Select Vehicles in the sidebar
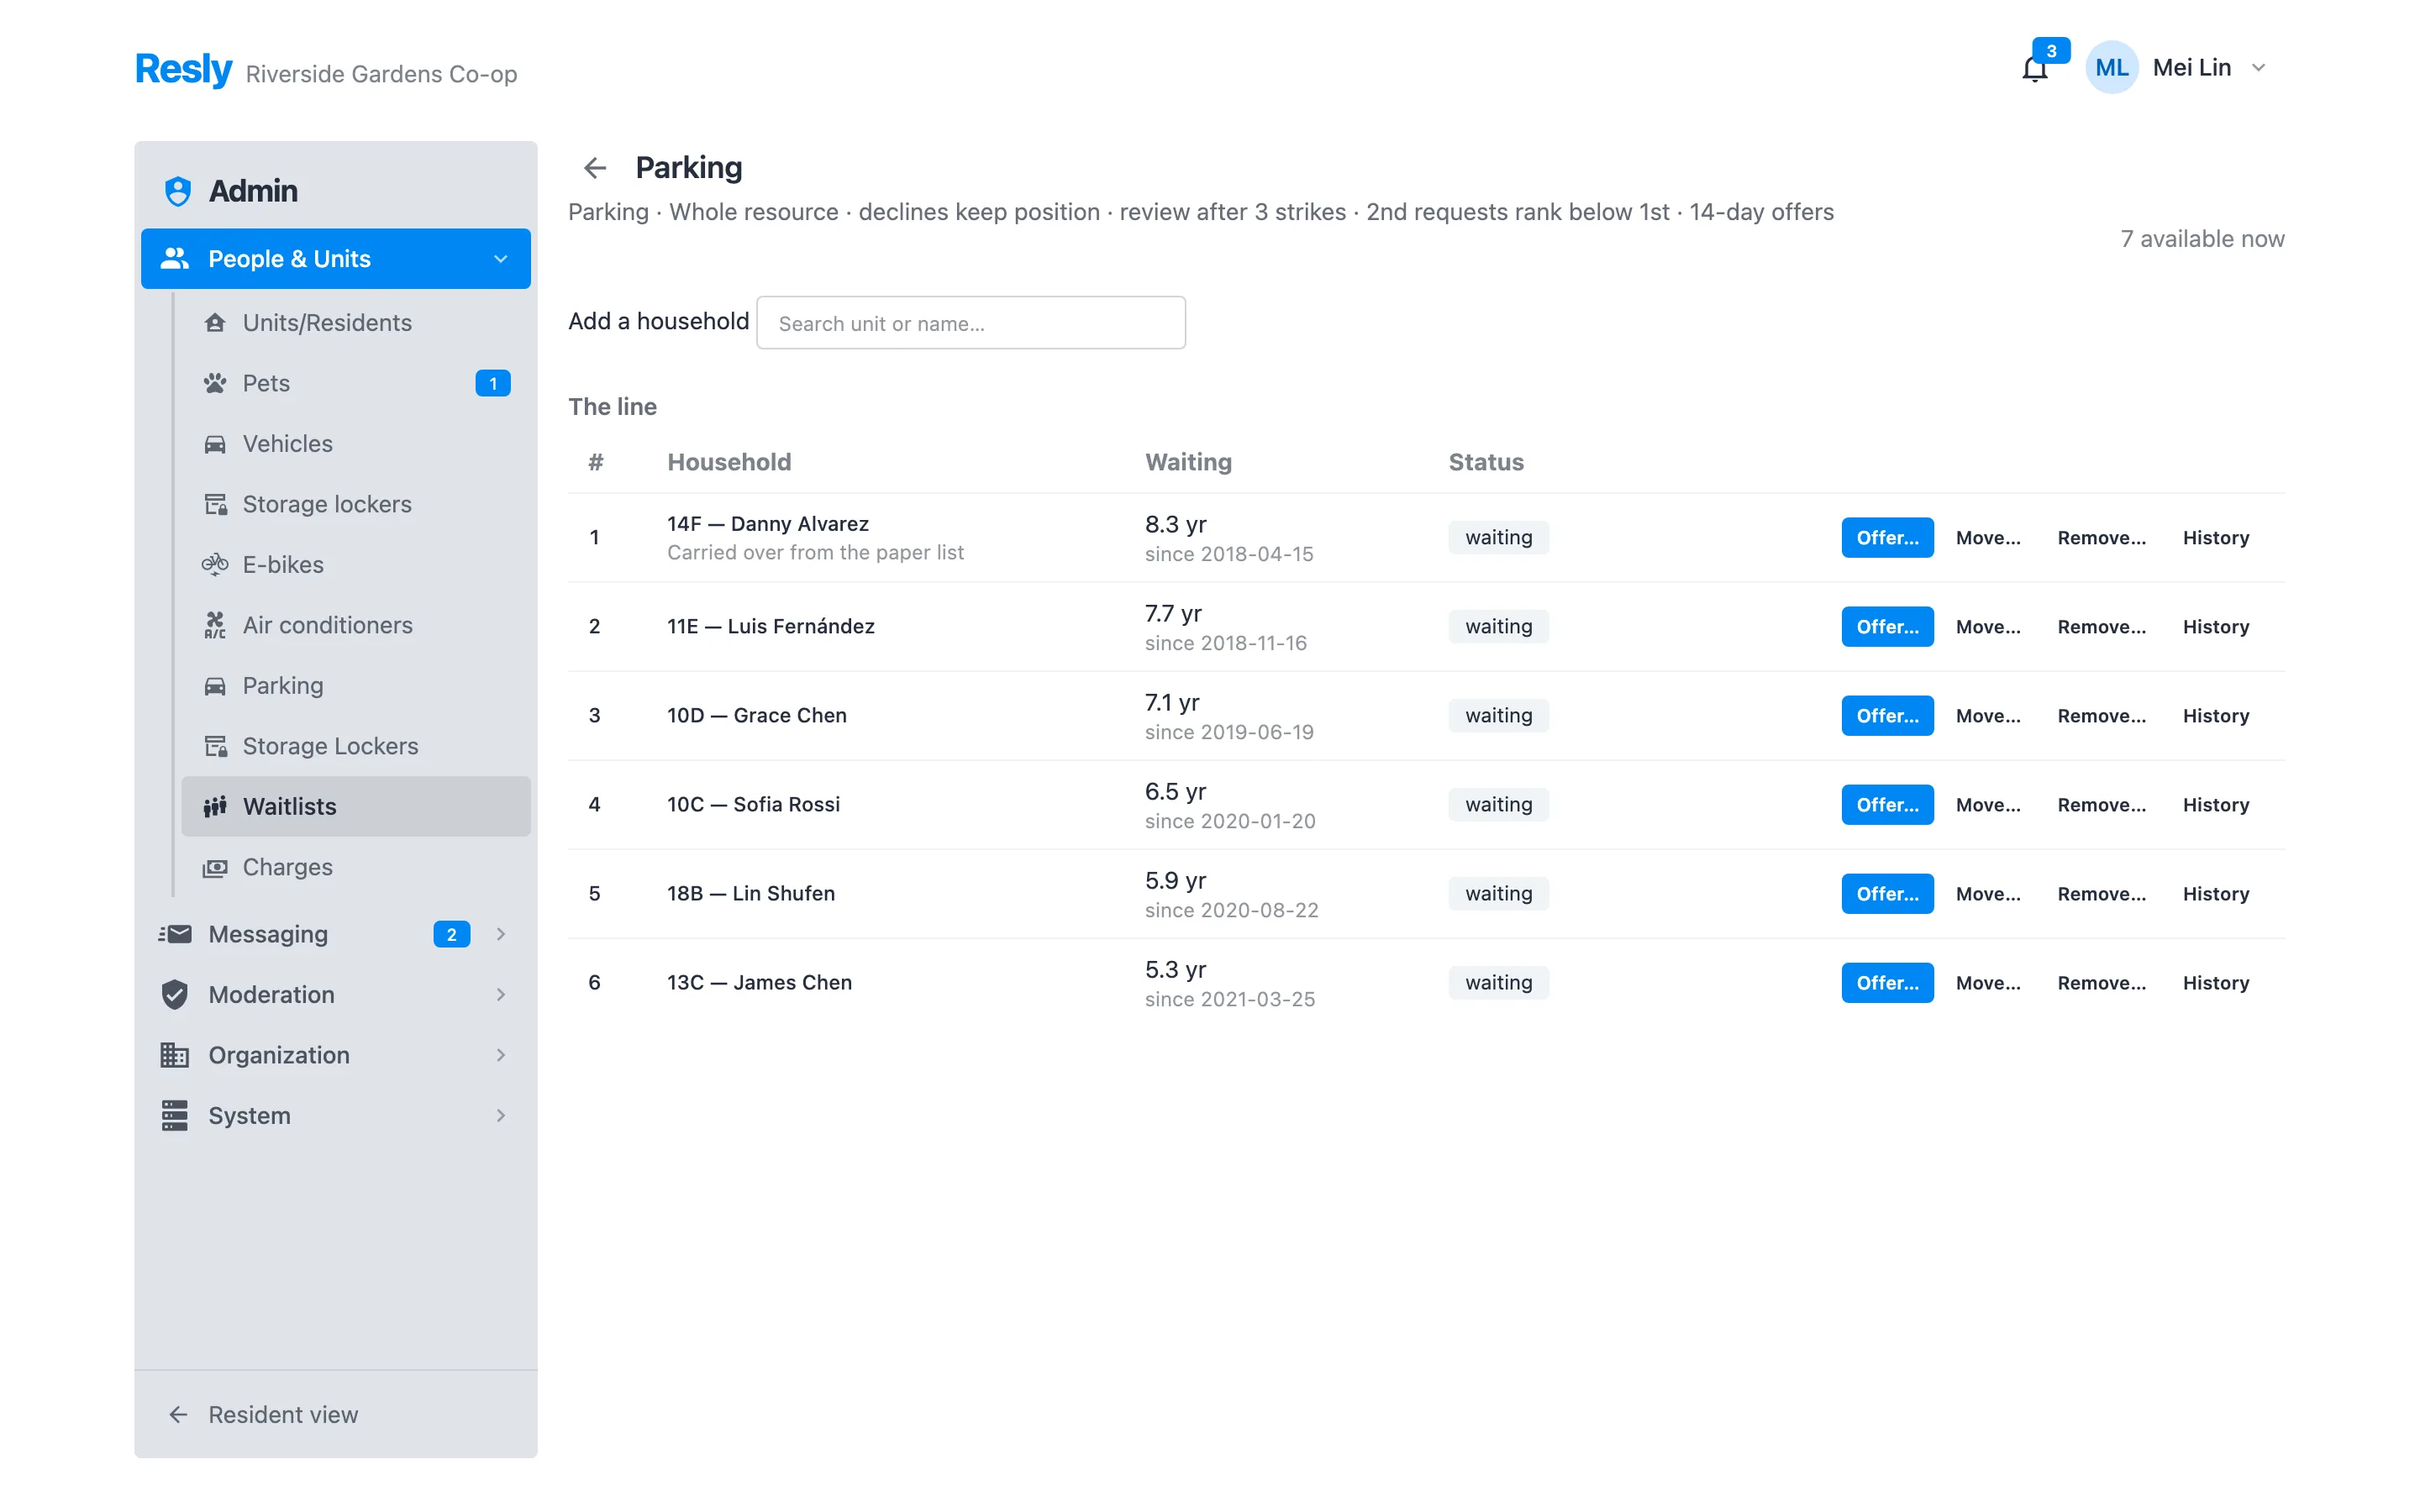This screenshot has width=2420, height=1512. click(356, 444)
